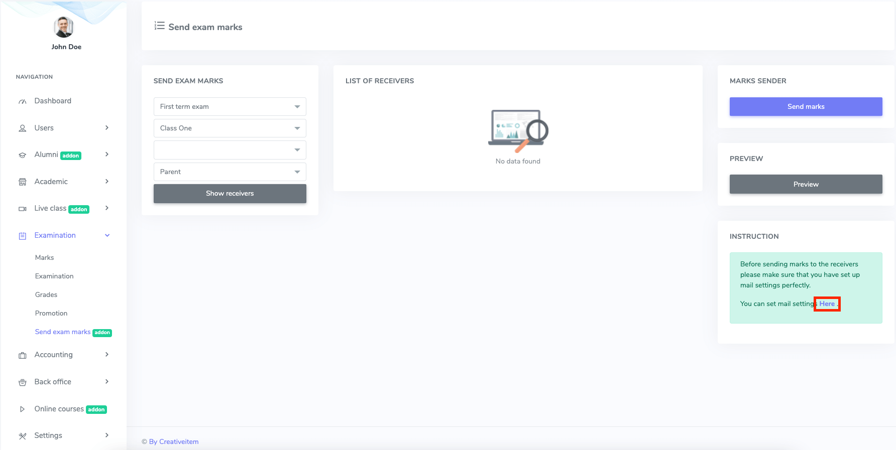Click the Accounting briefcase icon

pos(23,355)
